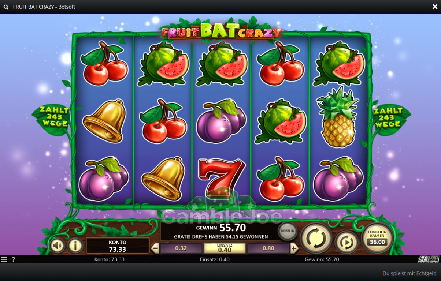Screen dimensions: 441x281
Task: Buy the feature for 36.00
Action: click(x=377, y=238)
